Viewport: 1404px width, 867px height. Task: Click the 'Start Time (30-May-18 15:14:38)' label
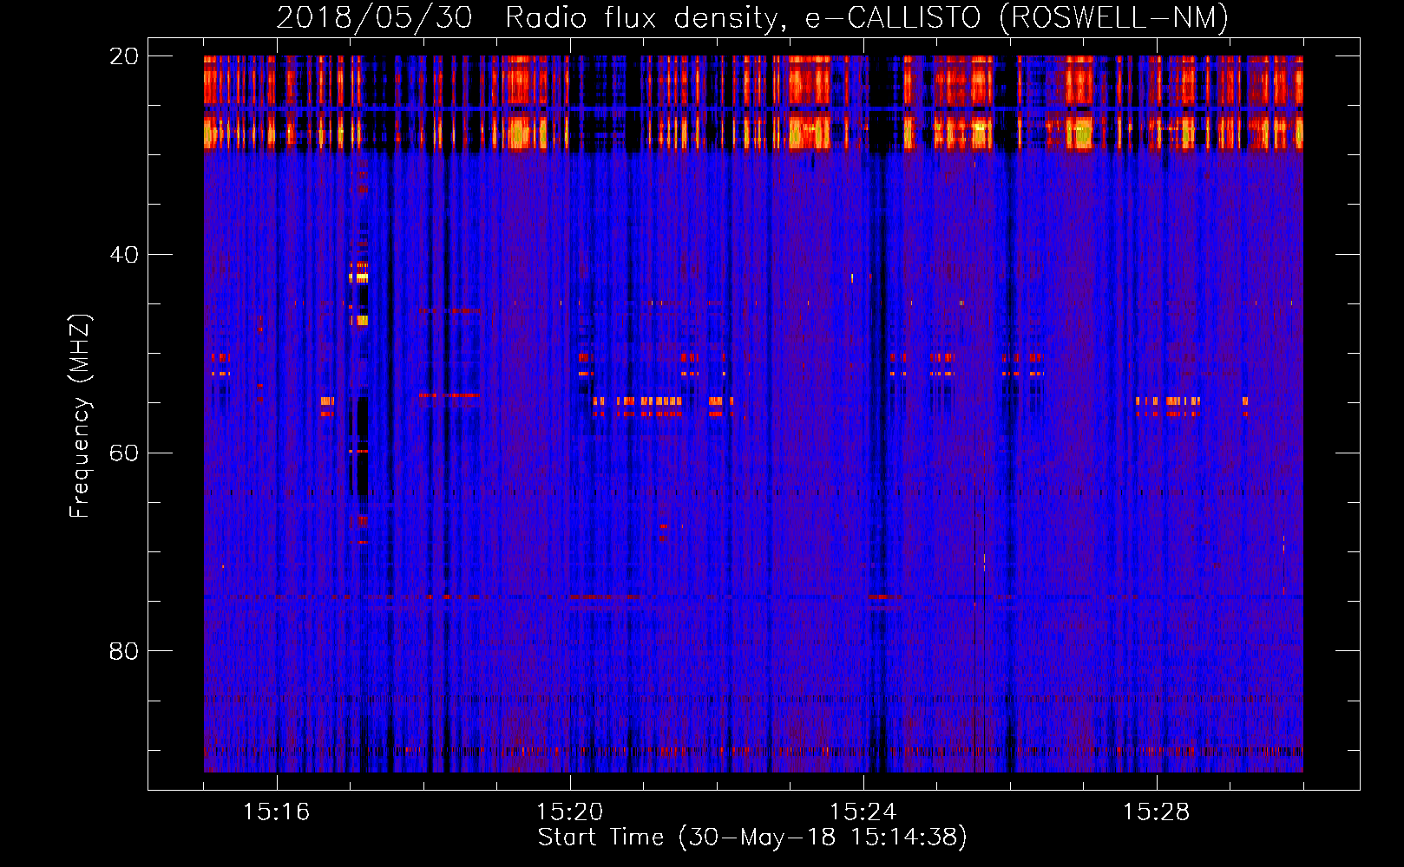click(752, 838)
